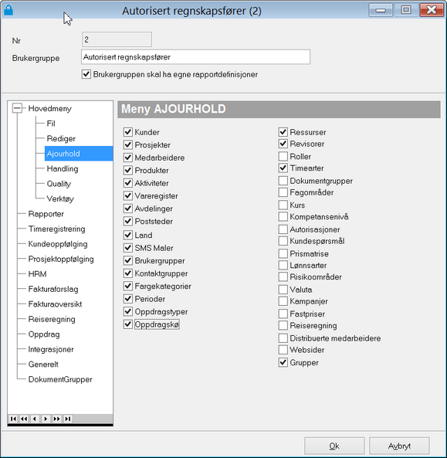
Task: Select Fakturaoversikt tree node
Action: 55,304
